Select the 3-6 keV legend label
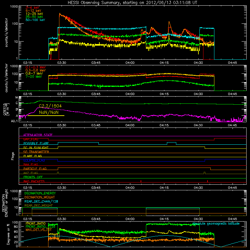 pyautogui.click(x=32, y=7)
